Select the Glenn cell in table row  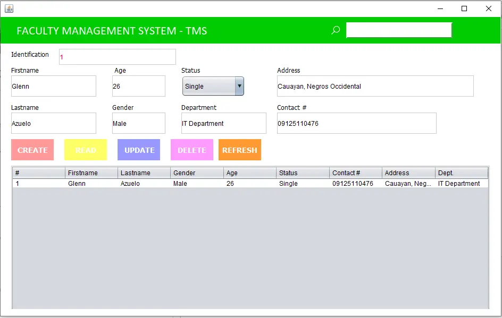pyautogui.click(x=91, y=184)
